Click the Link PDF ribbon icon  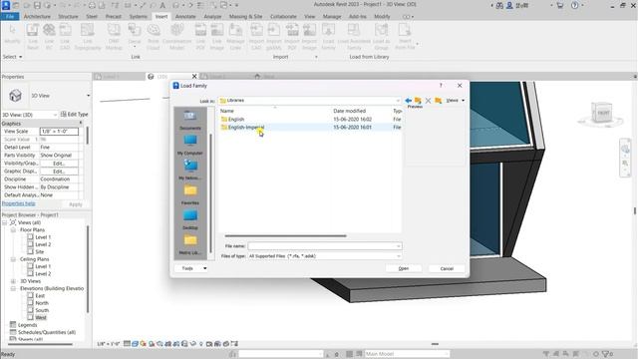pos(200,37)
